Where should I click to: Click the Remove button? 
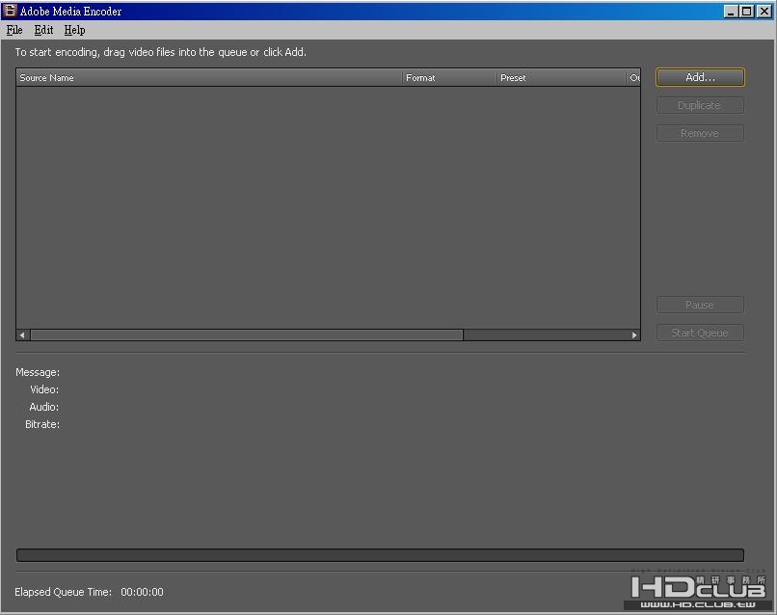(x=700, y=133)
